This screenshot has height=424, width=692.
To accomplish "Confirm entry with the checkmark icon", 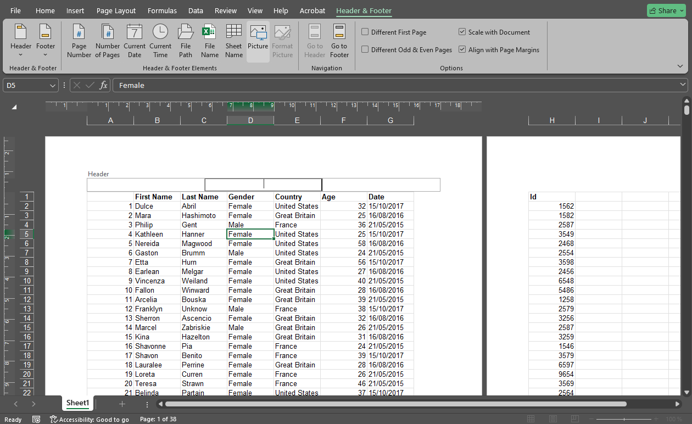I will coord(90,85).
